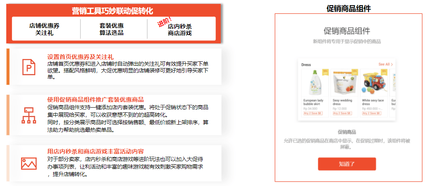The width and height of the screenshot is (428, 186).
Task: Click the European lady bubble skirt title
Action: pos(313,102)
